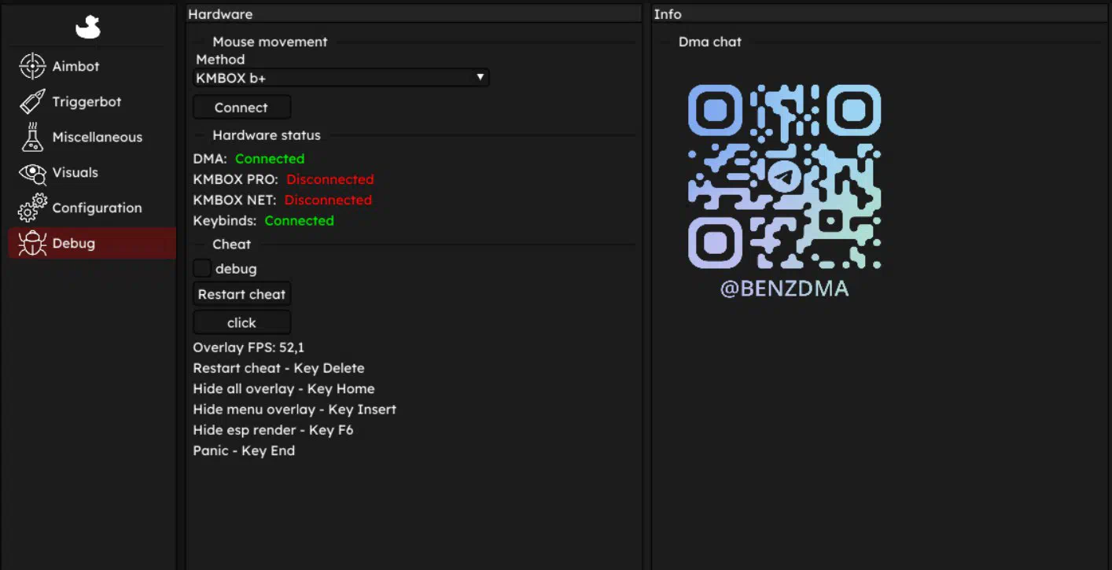Click the Restart cheat - Key Delete text
Image resolution: width=1112 pixels, height=570 pixels.
coord(278,368)
